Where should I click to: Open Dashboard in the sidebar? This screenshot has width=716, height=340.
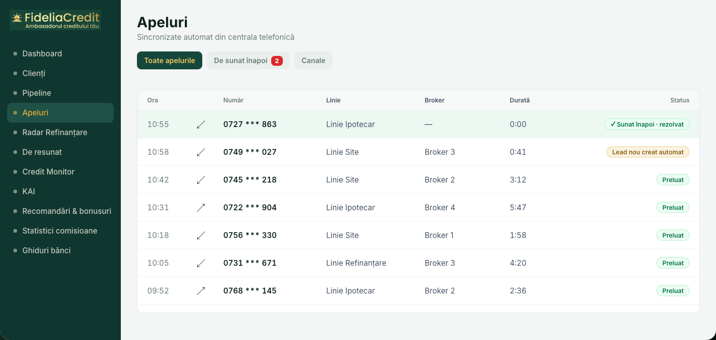click(60, 54)
